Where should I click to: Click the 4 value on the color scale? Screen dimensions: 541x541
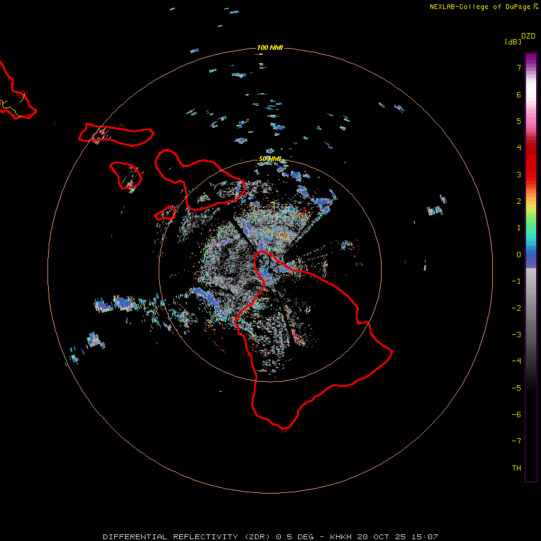tap(519, 148)
